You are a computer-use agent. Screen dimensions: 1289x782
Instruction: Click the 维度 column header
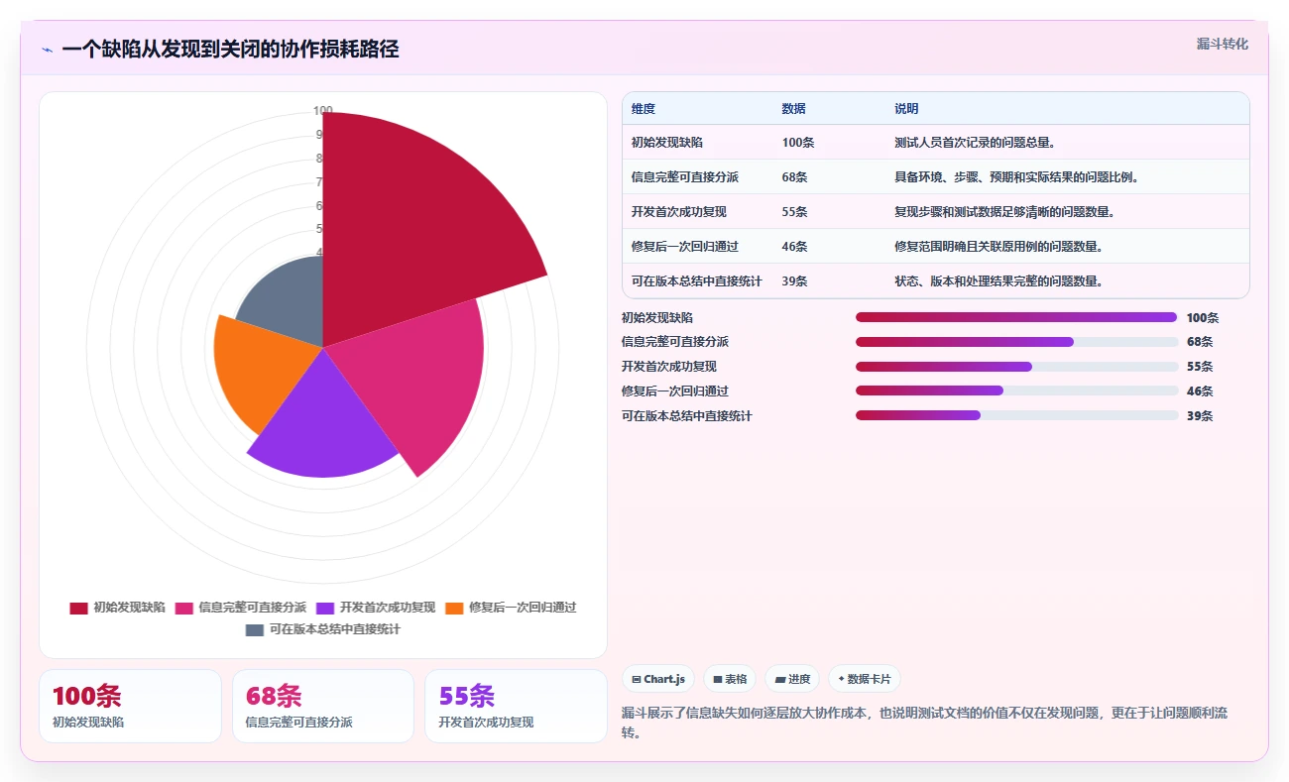[x=644, y=109]
